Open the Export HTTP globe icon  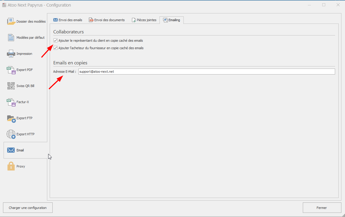[11, 134]
